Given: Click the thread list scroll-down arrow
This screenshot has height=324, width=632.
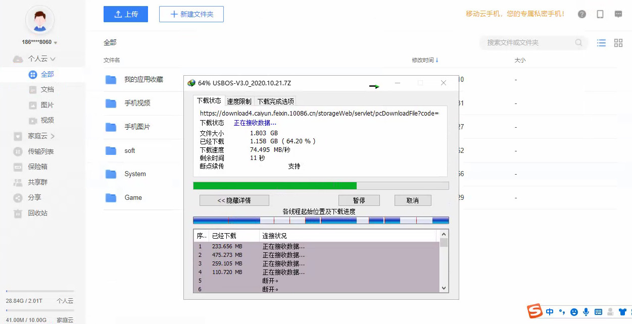Looking at the screenshot, I should tap(444, 288).
